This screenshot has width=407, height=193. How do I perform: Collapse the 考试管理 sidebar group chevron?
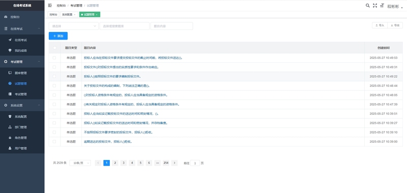coord(39,61)
